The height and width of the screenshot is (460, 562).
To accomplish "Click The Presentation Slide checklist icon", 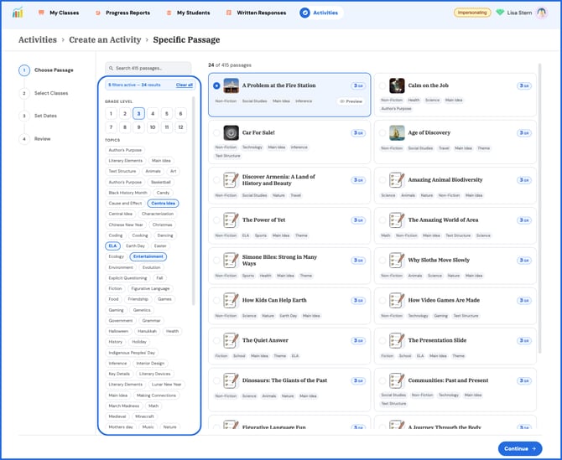I will click(x=397, y=340).
